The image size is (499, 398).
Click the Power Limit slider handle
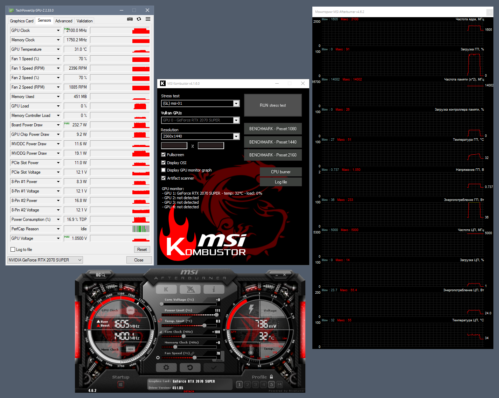pyautogui.click(x=216, y=315)
